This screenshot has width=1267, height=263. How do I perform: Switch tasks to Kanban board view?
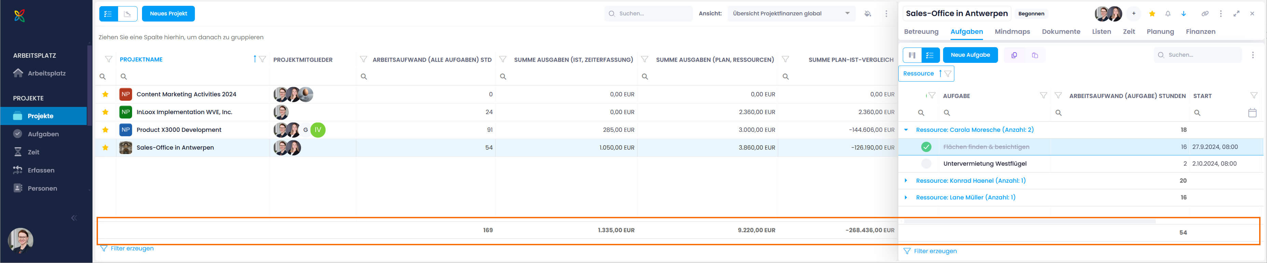[912, 55]
